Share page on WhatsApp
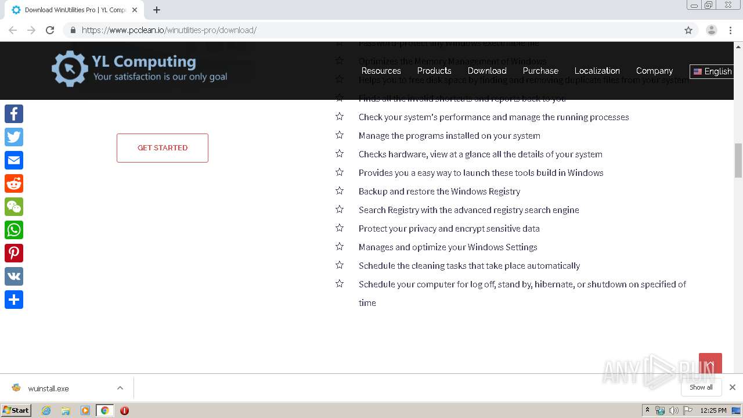The height and width of the screenshot is (418, 743). (x=14, y=230)
